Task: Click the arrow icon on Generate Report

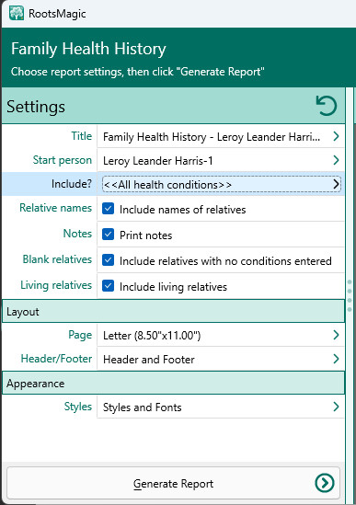Action: click(x=325, y=483)
